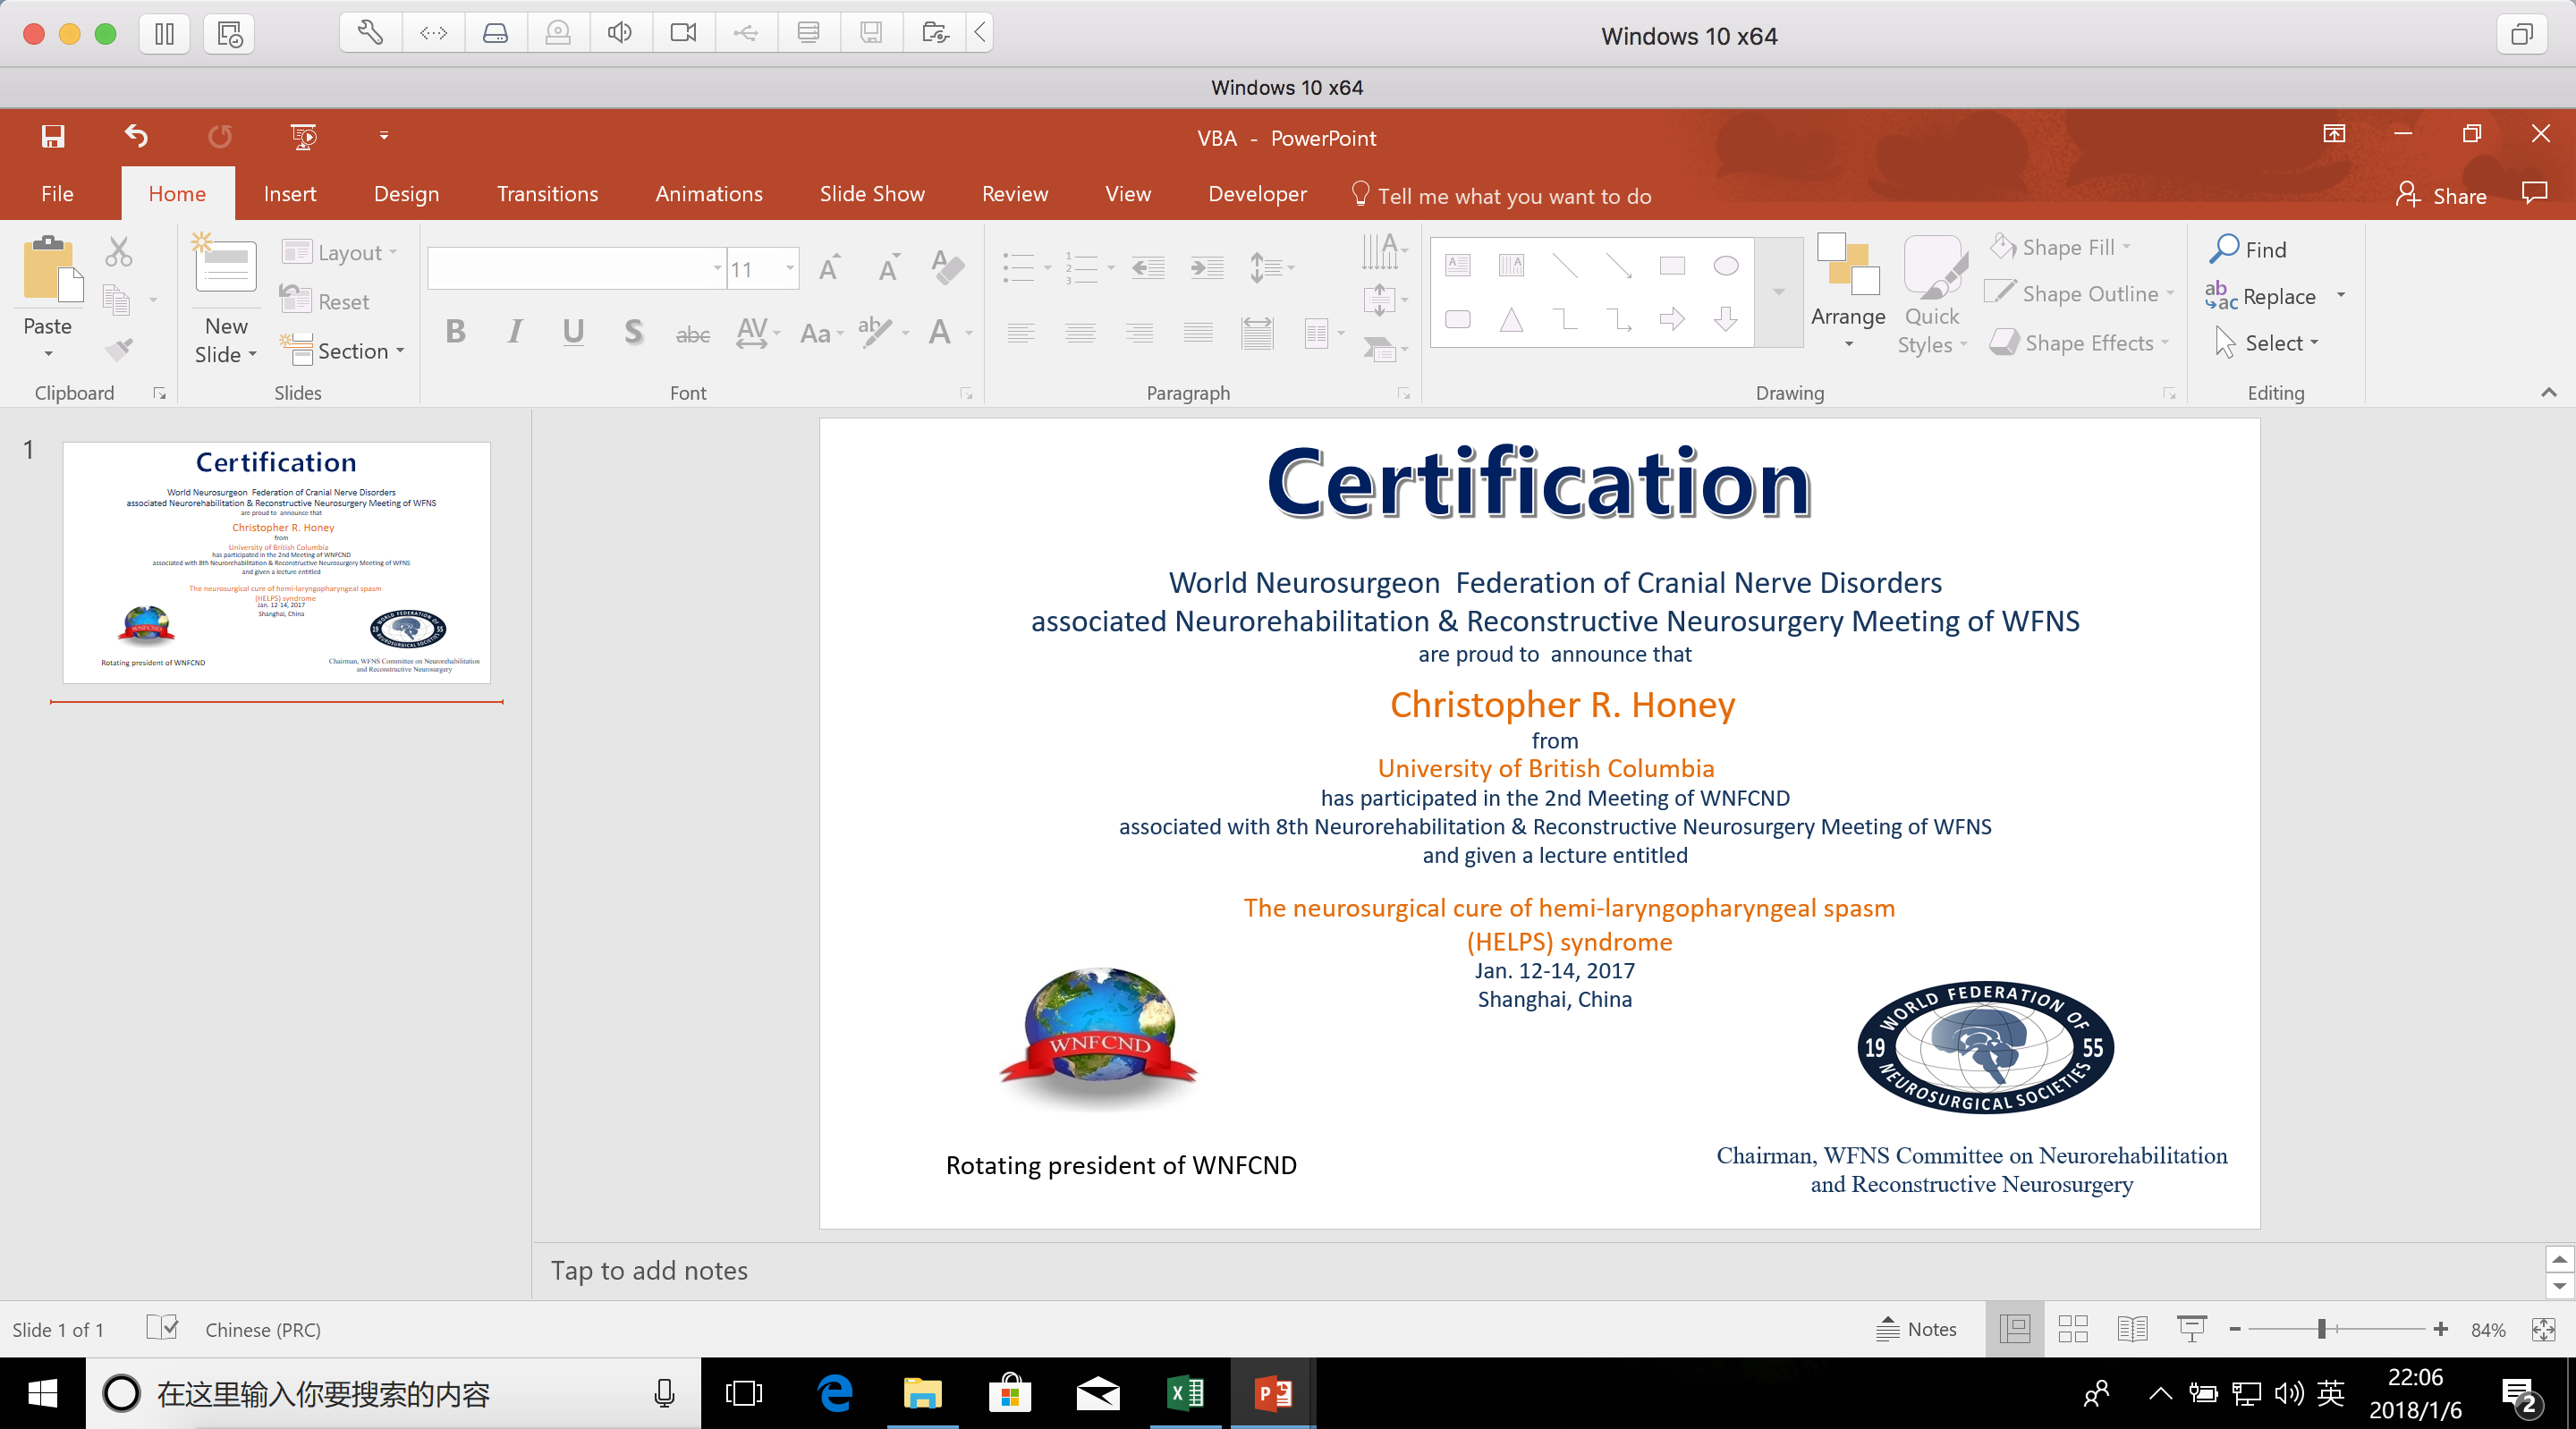
Task: Start slide show from beginning icon
Action: (303, 136)
